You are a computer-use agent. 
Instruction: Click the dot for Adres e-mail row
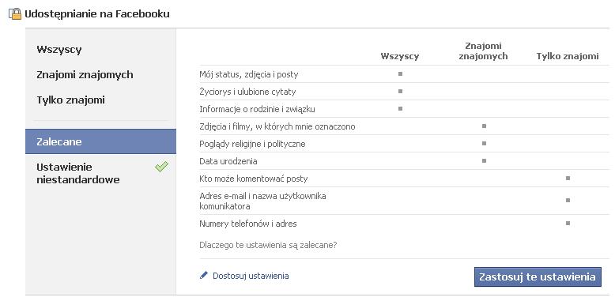(568, 201)
